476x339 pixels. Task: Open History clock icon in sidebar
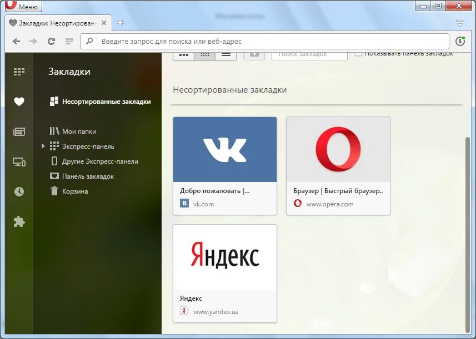[19, 191]
